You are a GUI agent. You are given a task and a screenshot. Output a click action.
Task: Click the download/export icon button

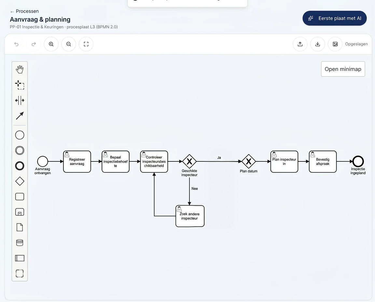coord(318,44)
